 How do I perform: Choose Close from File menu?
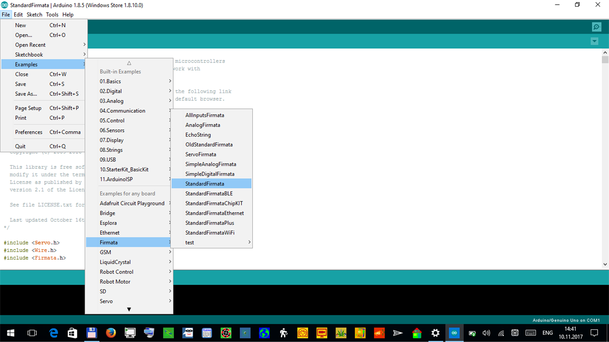pyautogui.click(x=44, y=74)
